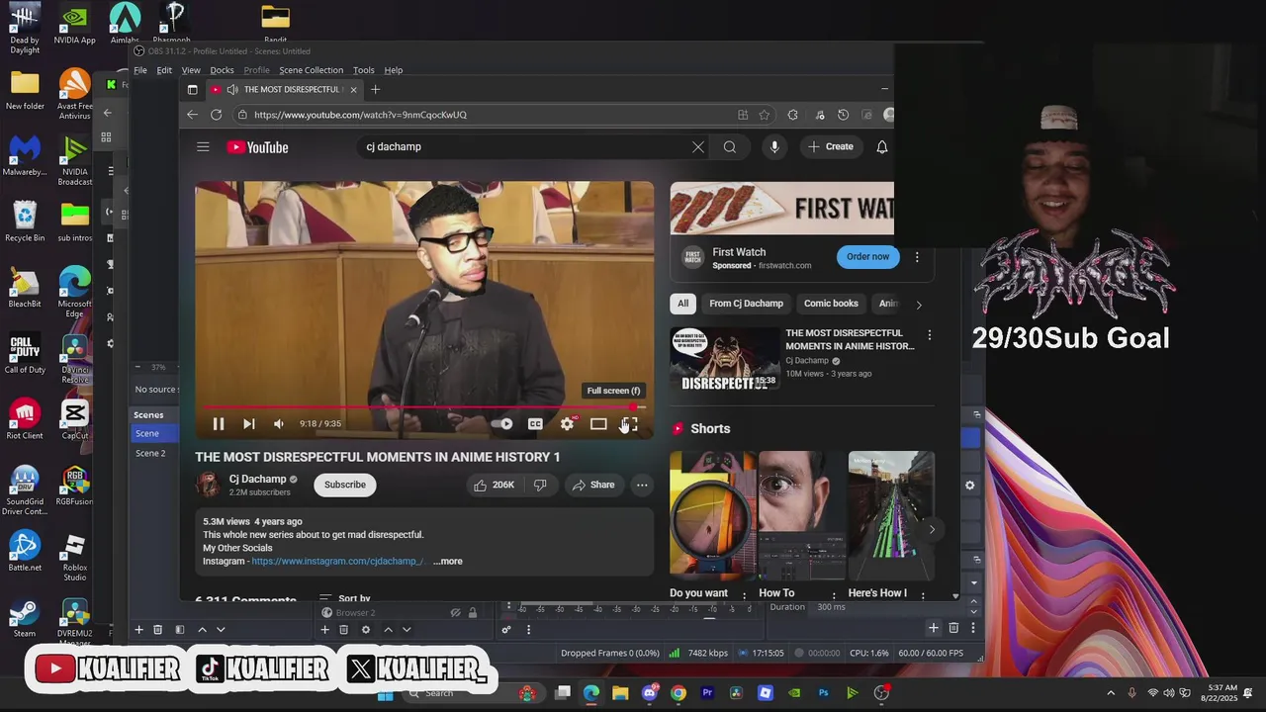Select the From Cj Dachamp chip

[x=746, y=304]
